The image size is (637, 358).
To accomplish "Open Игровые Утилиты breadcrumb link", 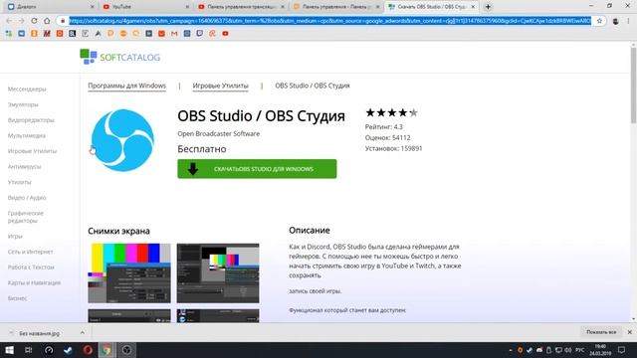I will pyautogui.click(x=220, y=86).
